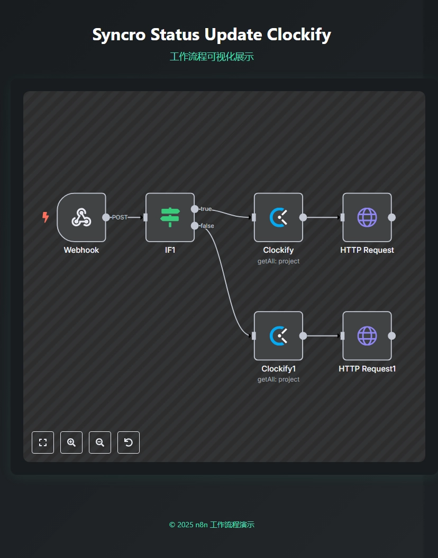This screenshot has width=438, height=558.
Task: Click the HTTP Request output connector dot
Action: [392, 217]
